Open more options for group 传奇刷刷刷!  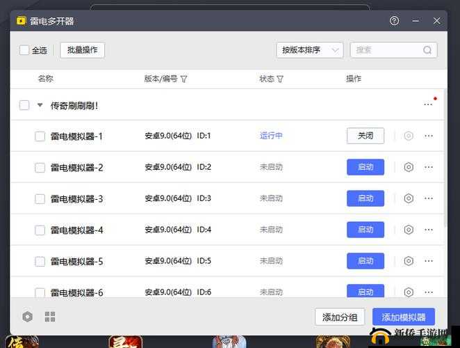pos(428,104)
